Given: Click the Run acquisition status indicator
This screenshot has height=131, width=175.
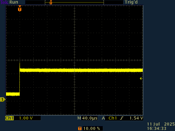Looking at the screenshot, I should pos(14,2).
